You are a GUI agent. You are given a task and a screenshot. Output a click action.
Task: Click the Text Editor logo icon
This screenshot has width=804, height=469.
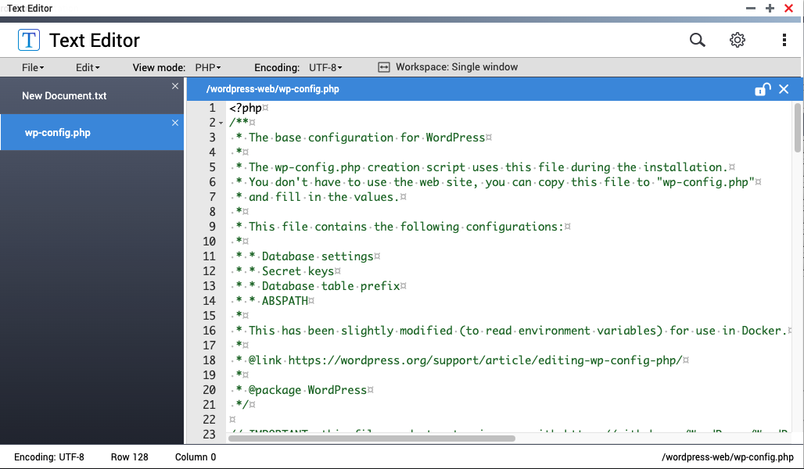point(29,40)
